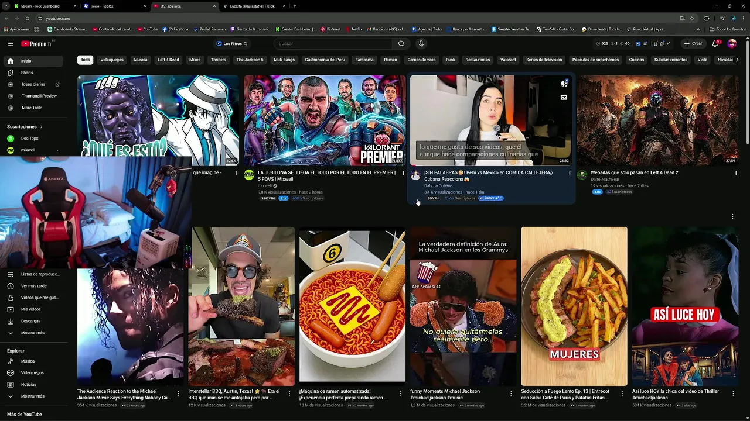Open the PayPal Resumen bookmark
Viewport: 750px width, 421px height.
[210, 29]
